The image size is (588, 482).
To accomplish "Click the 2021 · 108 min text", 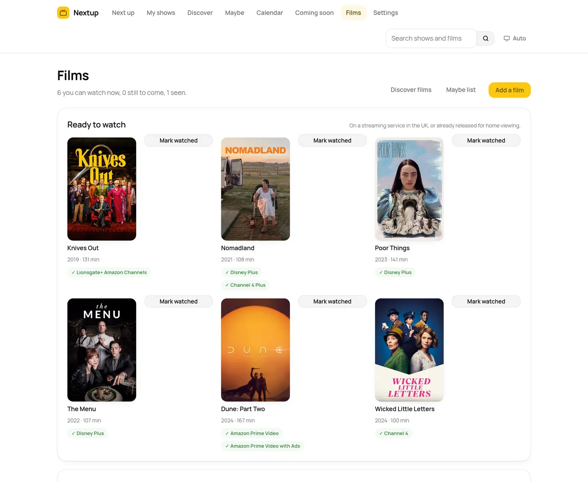I will coord(238,260).
